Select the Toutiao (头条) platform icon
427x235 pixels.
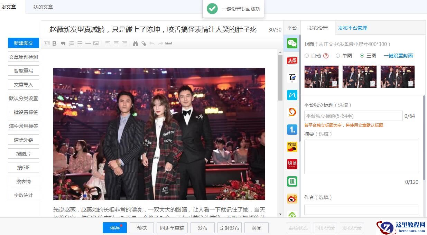click(x=292, y=60)
